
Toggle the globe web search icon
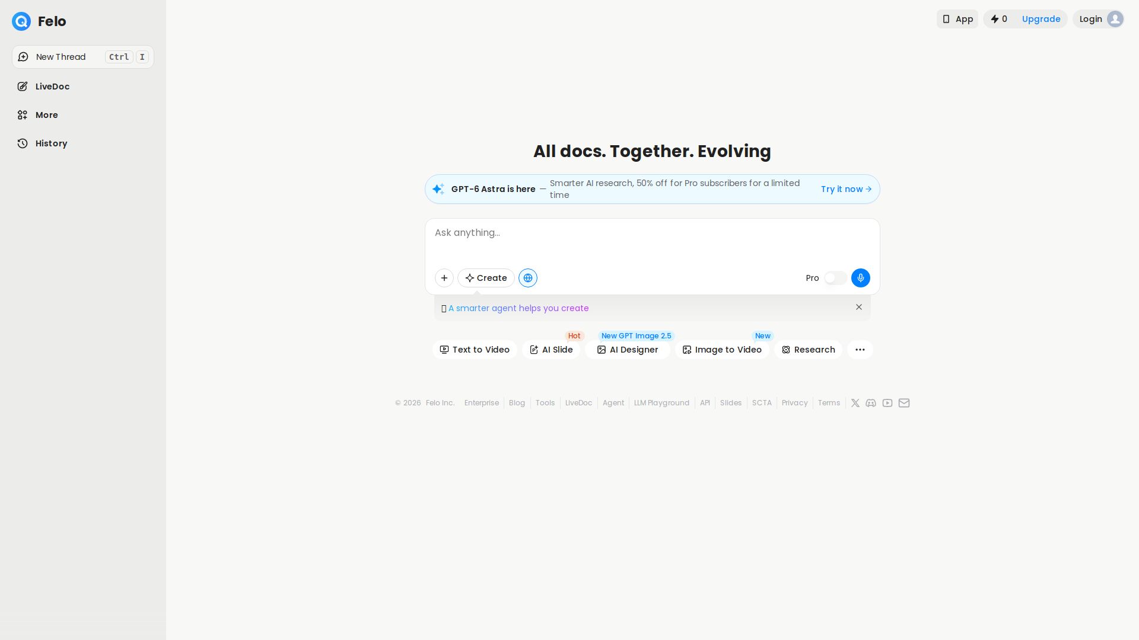coord(528,278)
